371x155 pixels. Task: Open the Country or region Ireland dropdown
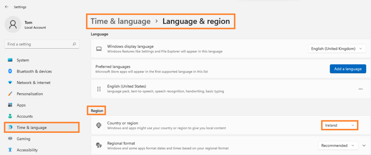click(339, 125)
